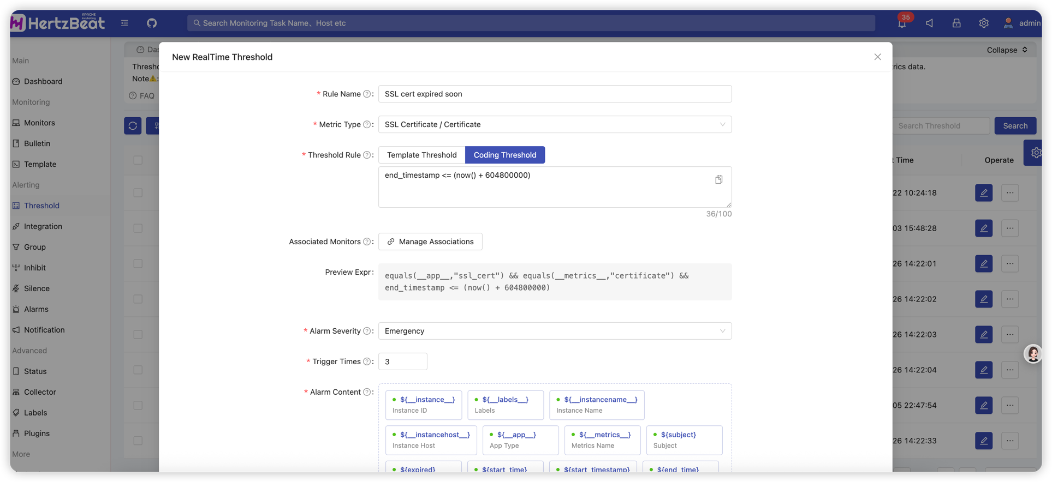Click the Collapse expander at top right

1007,50
